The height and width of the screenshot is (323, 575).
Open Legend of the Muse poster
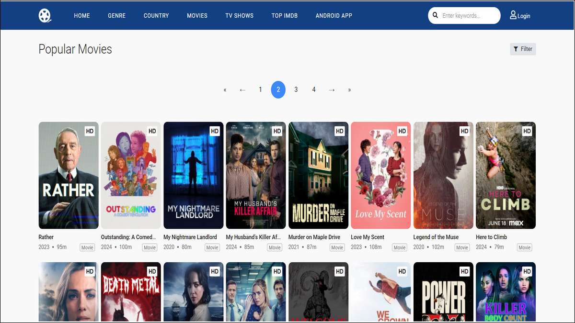point(443,175)
